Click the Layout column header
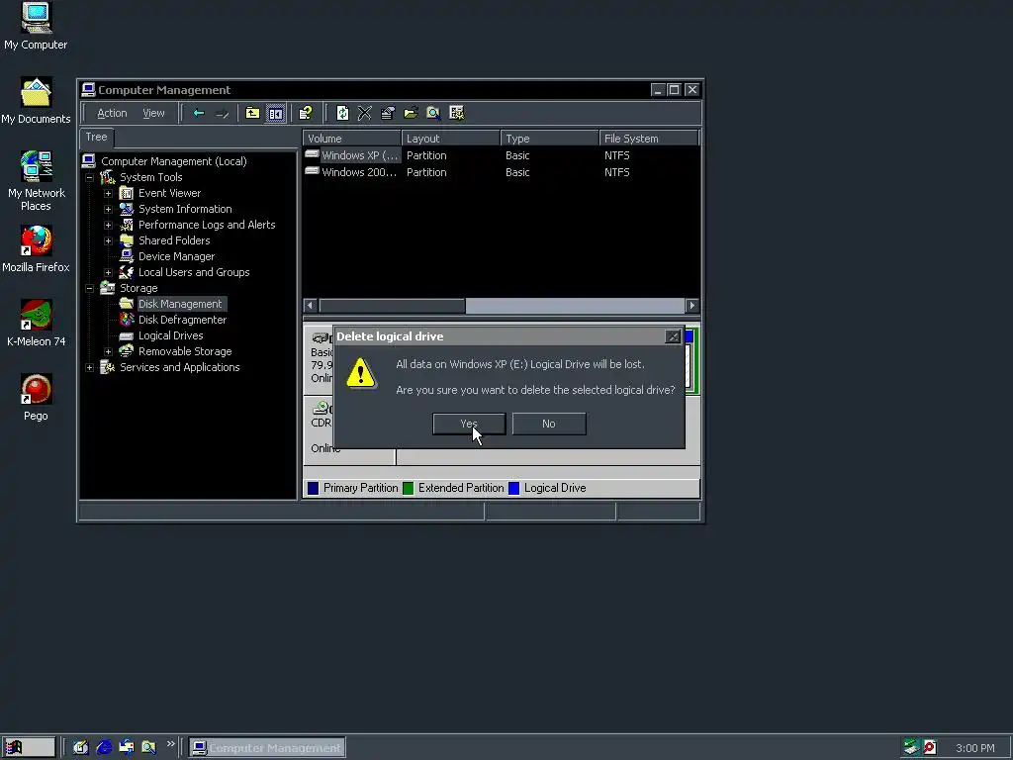Screen dimensions: 1013x760 451,139
